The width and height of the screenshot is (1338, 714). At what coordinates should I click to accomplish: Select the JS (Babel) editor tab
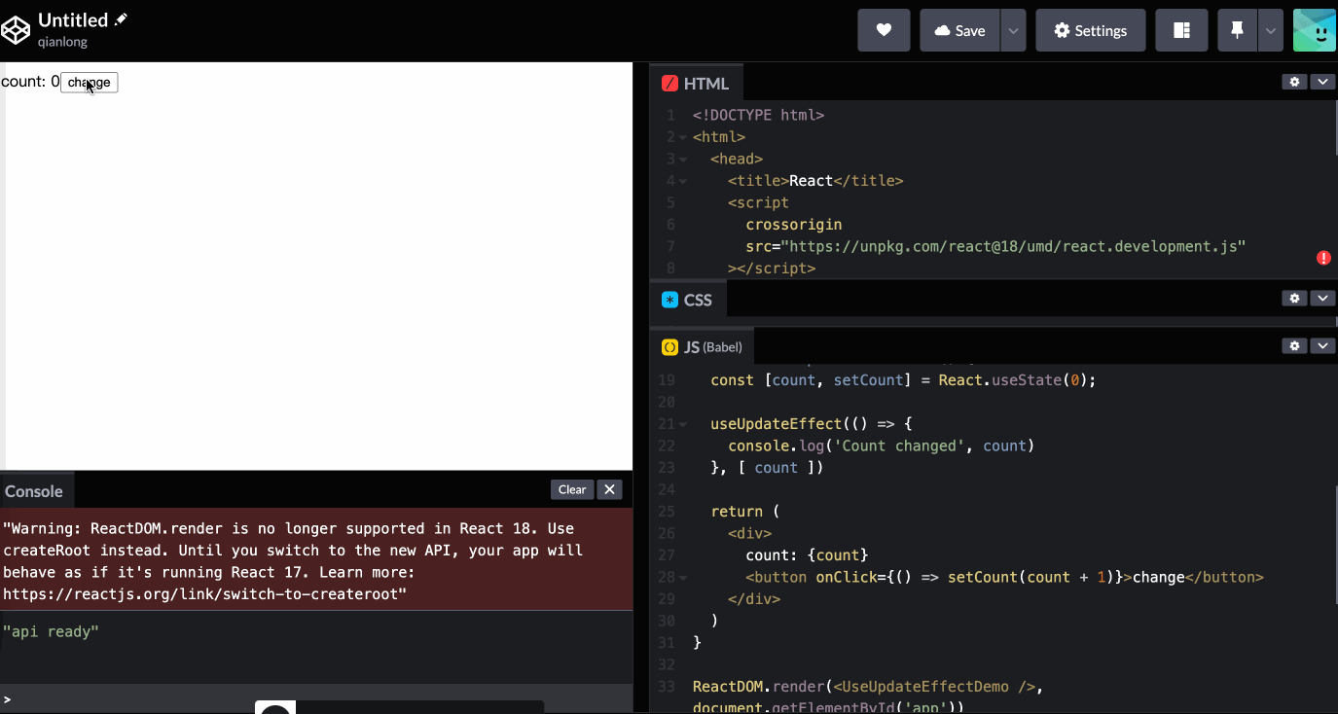(x=703, y=346)
